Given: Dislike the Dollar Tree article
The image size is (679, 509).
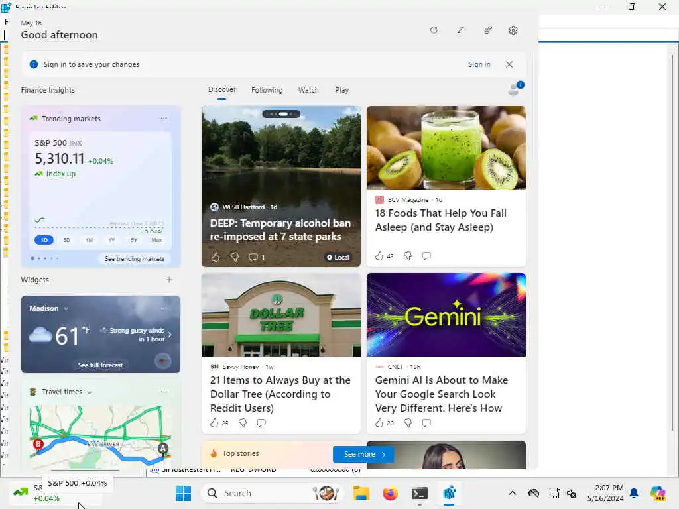Looking at the screenshot, I should coord(243,423).
